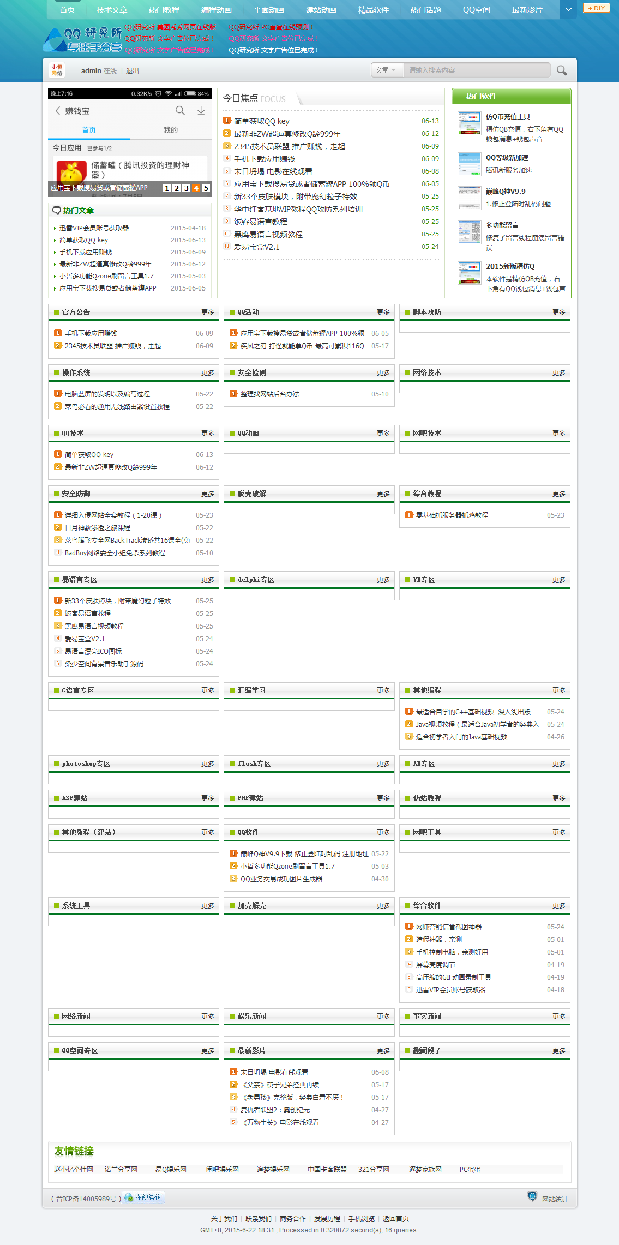Visit friend link 中国卡客联盟

pyautogui.click(x=327, y=1170)
